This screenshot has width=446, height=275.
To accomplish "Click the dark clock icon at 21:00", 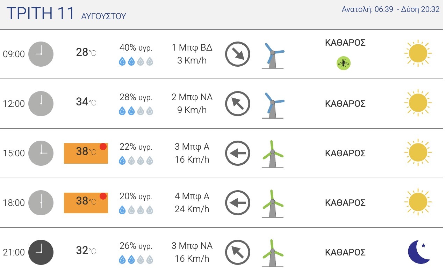I will point(41,252).
